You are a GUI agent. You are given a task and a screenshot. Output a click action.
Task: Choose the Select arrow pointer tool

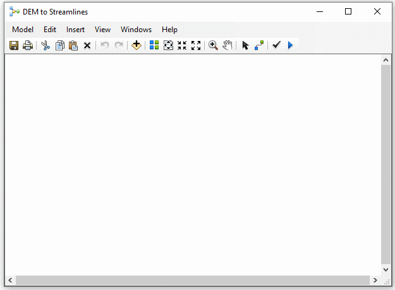(x=245, y=45)
